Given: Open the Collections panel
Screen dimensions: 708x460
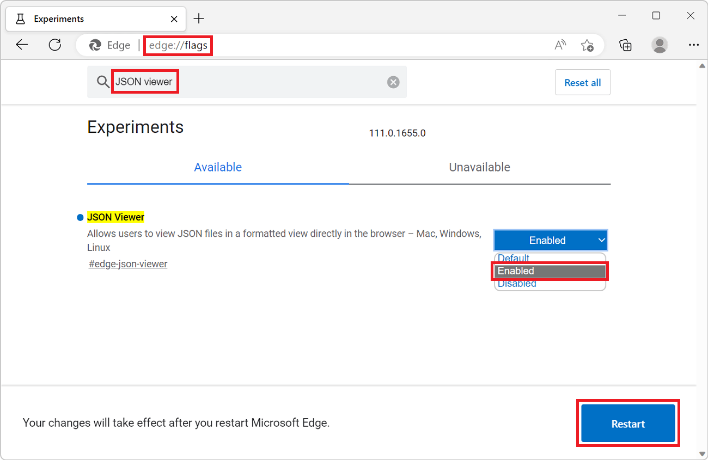Looking at the screenshot, I should pyautogui.click(x=625, y=45).
